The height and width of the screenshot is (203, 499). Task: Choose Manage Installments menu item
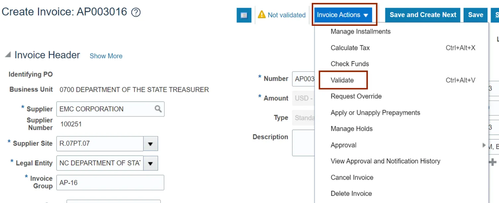pyautogui.click(x=361, y=31)
